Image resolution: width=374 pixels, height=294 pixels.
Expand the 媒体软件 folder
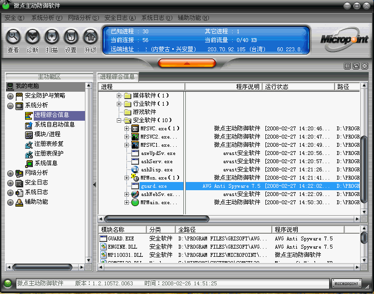point(119,96)
